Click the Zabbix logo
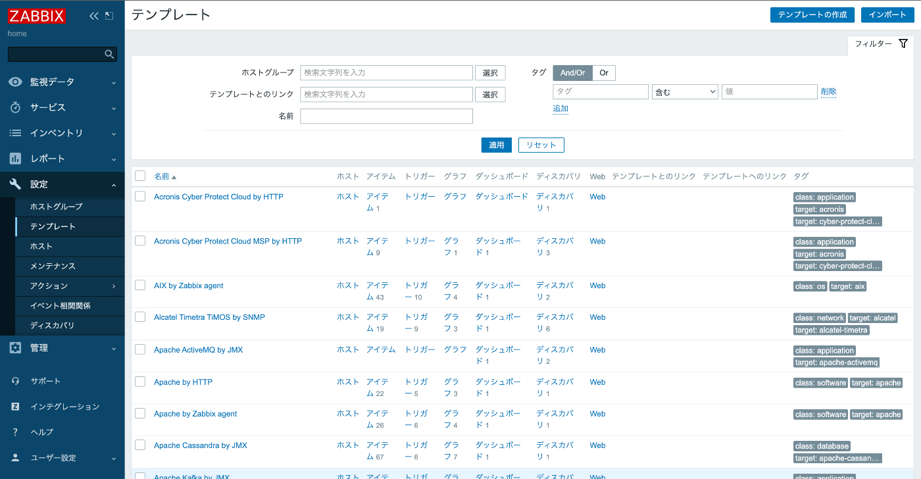This screenshot has height=479, width=921. click(37, 16)
